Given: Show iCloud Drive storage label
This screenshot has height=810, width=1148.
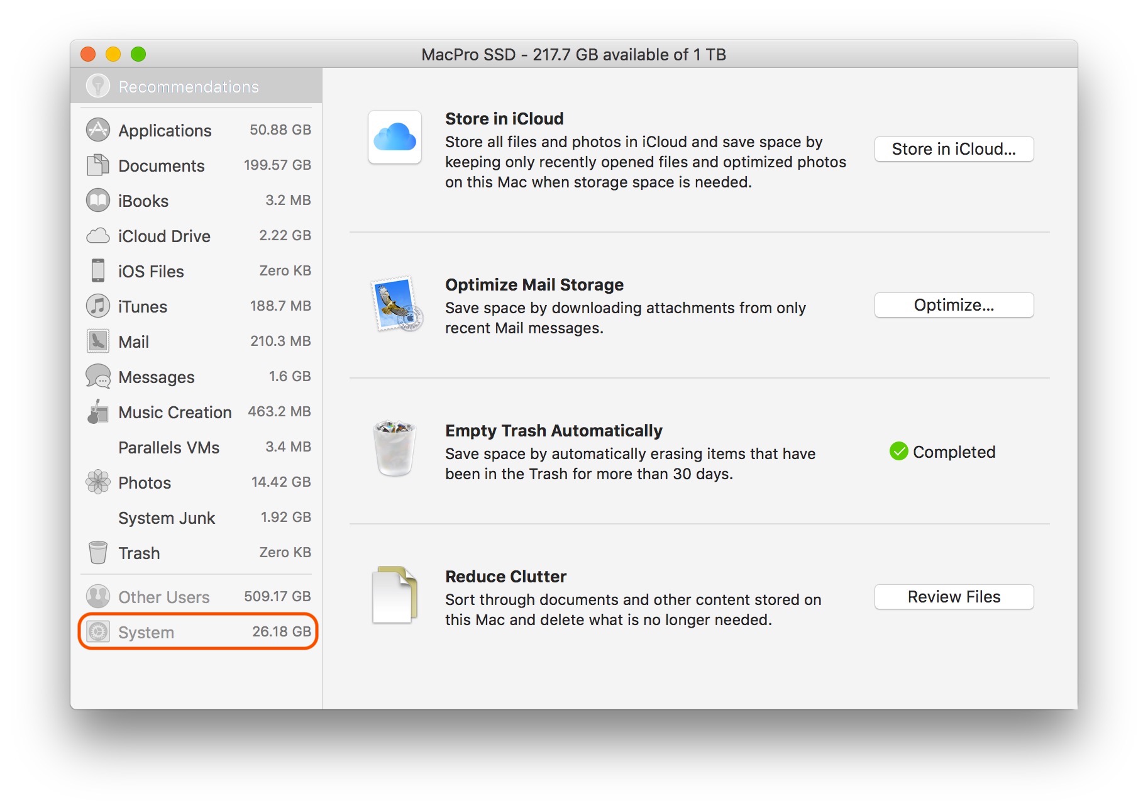Looking at the screenshot, I should (164, 236).
